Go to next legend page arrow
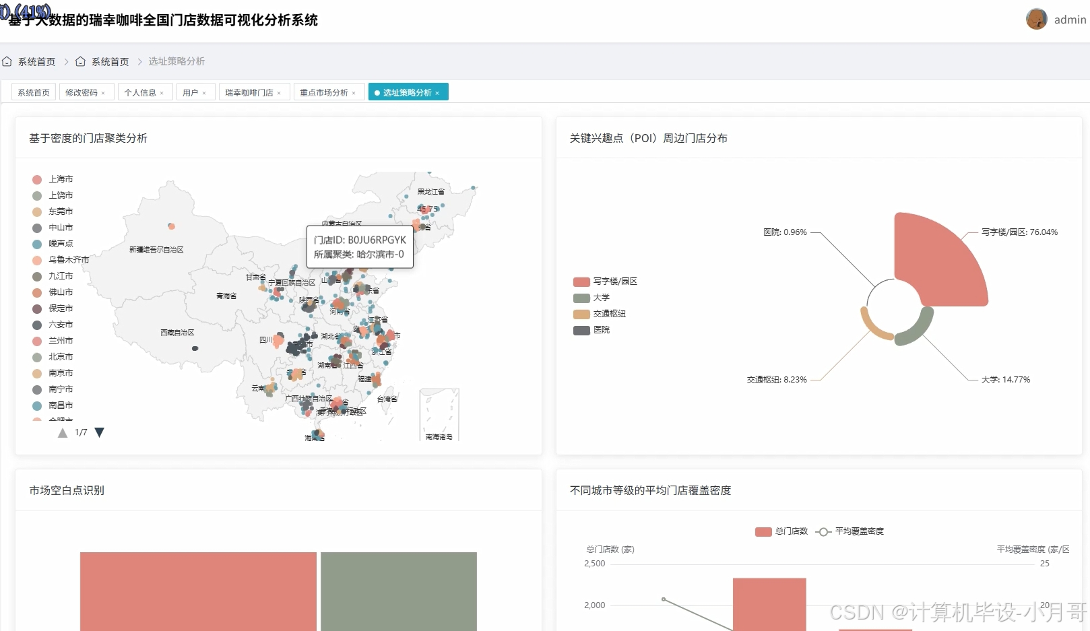This screenshot has width=1090, height=631. click(x=100, y=432)
